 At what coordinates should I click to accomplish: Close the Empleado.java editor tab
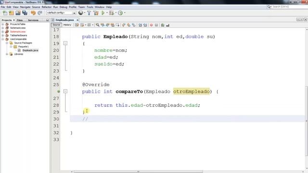[77, 20]
